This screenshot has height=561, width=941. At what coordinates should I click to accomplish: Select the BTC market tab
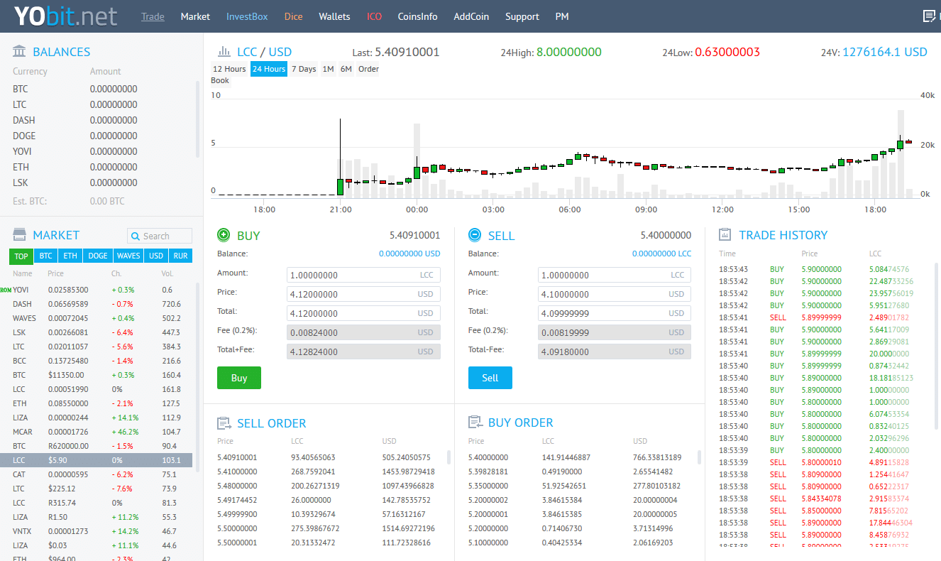[x=46, y=256]
